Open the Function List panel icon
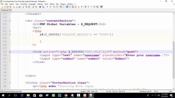Image resolution: width=175 pixels, height=98 pixels. click(76, 7)
